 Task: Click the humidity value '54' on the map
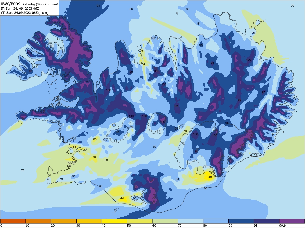point(143,64)
